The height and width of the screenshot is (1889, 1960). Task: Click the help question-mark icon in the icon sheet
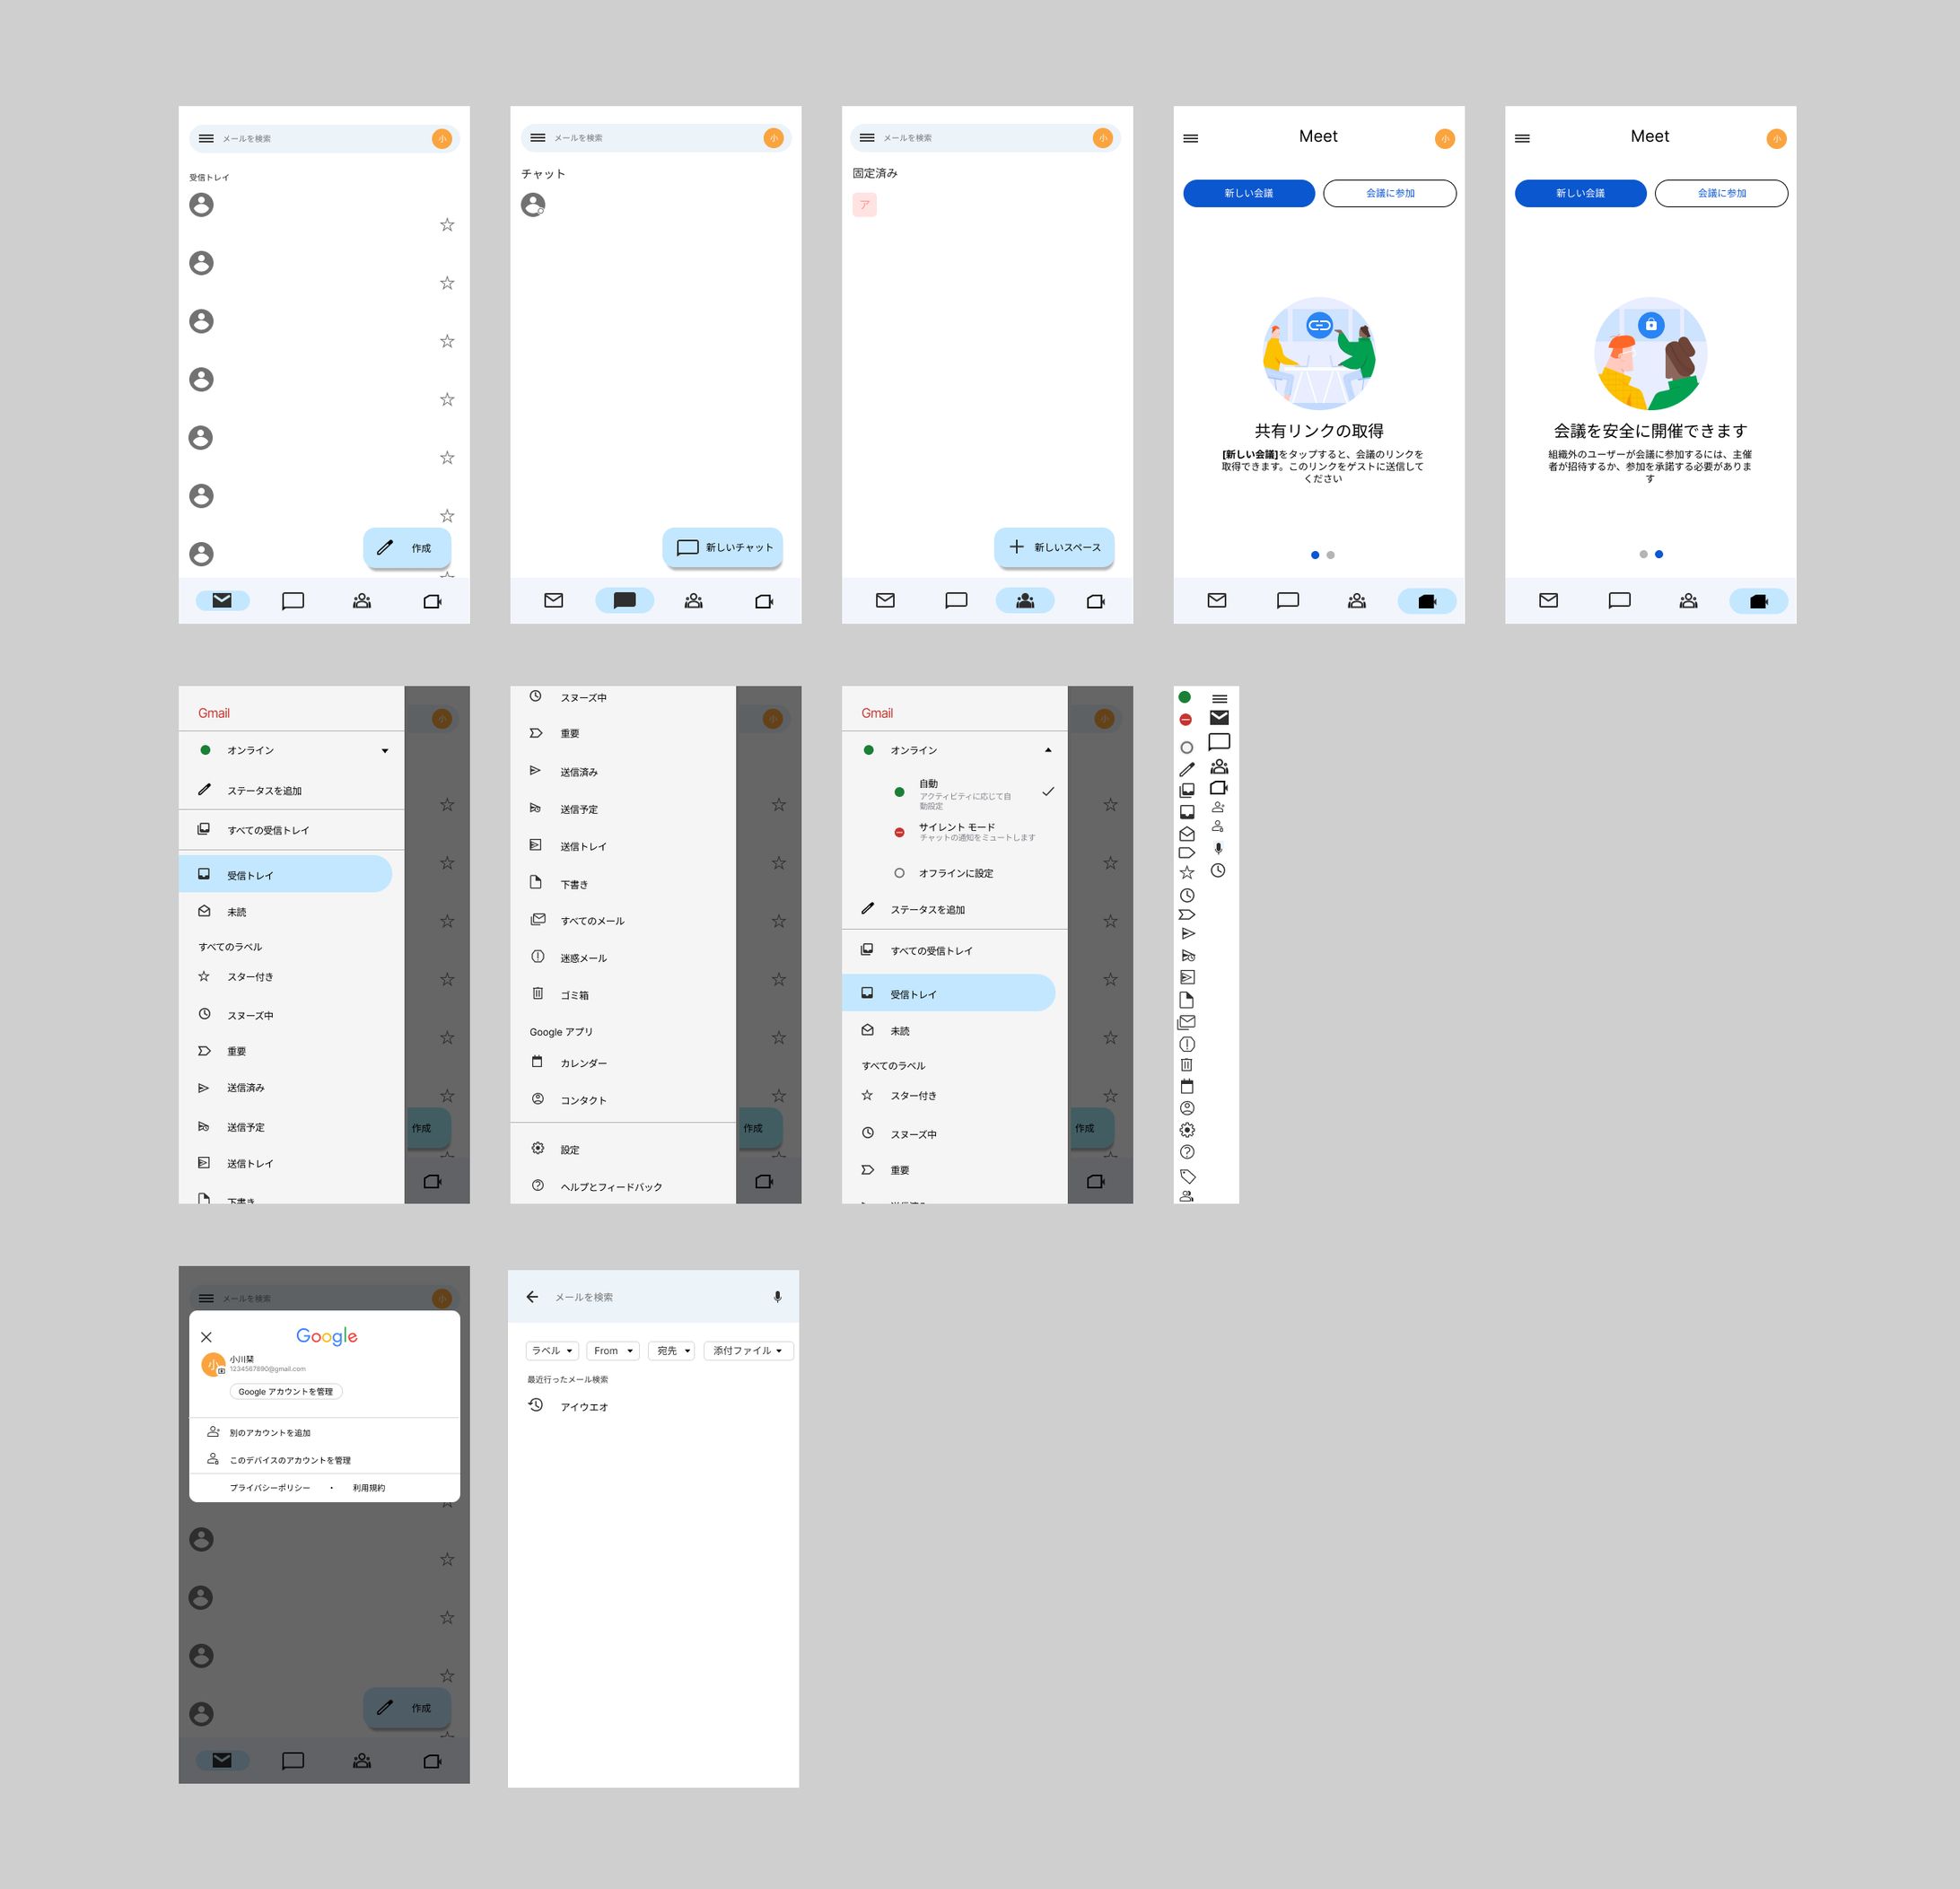pos(1187,1152)
